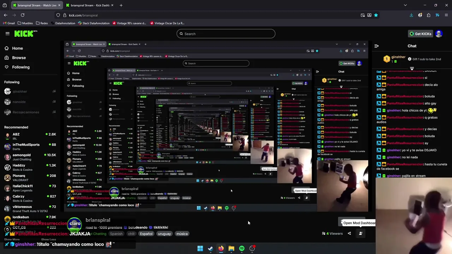Open Firefox downloads panel

(411, 15)
